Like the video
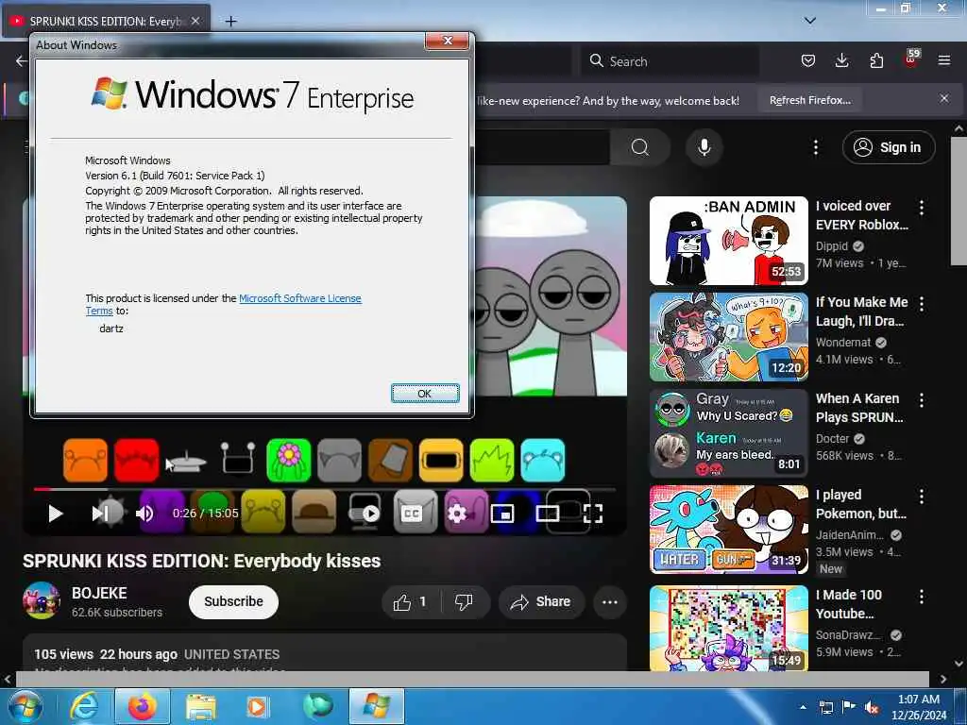The width and height of the screenshot is (967, 725). (x=412, y=601)
